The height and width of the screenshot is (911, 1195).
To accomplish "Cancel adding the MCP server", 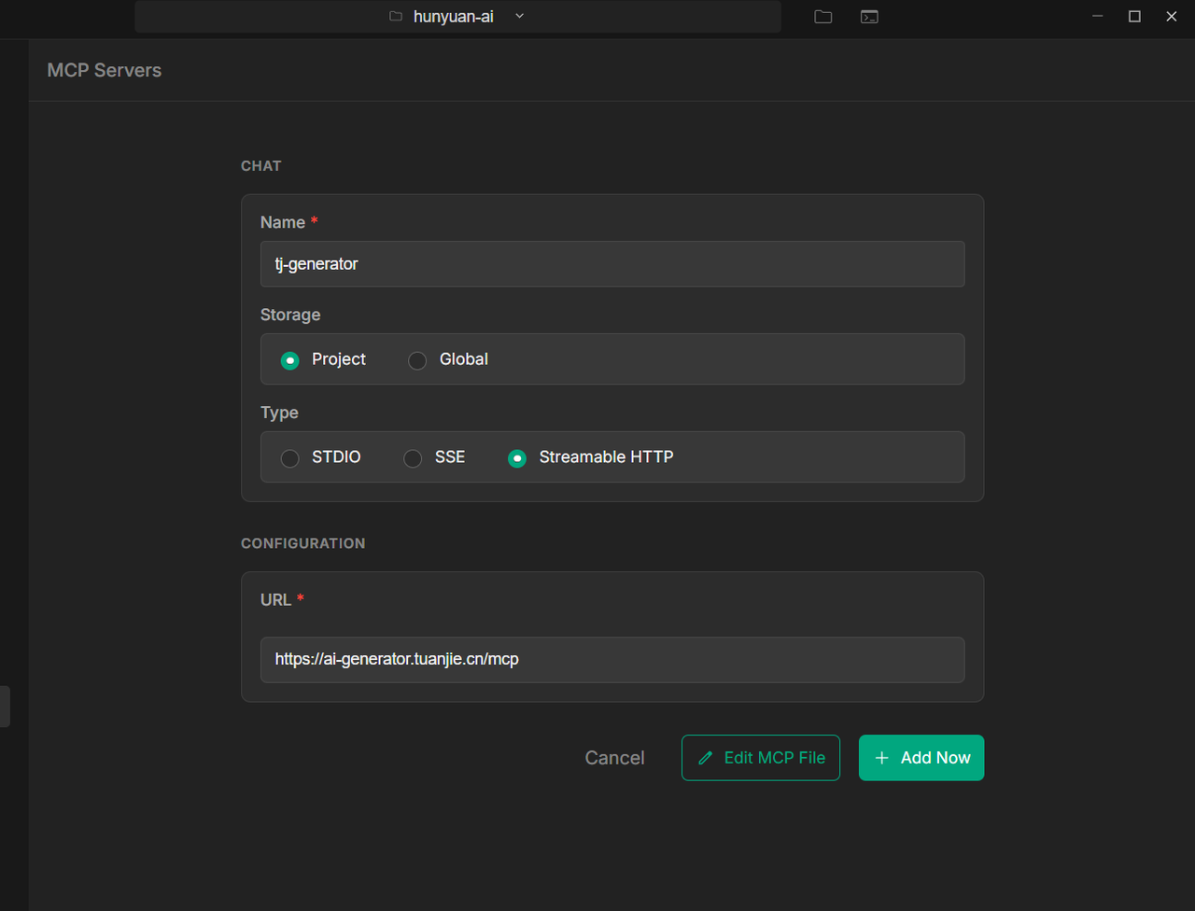I will coord(614,758).
